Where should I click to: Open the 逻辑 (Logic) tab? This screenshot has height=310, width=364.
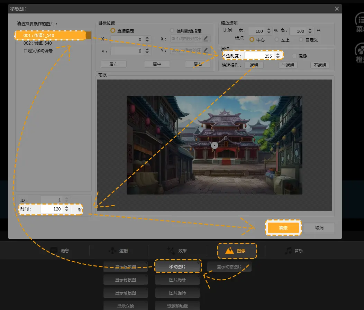tap(119, 251)
